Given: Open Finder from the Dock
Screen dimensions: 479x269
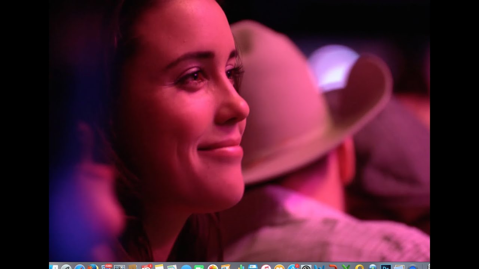Looking at the screenshot, I should pyautogui.click(x=53, y=266).
